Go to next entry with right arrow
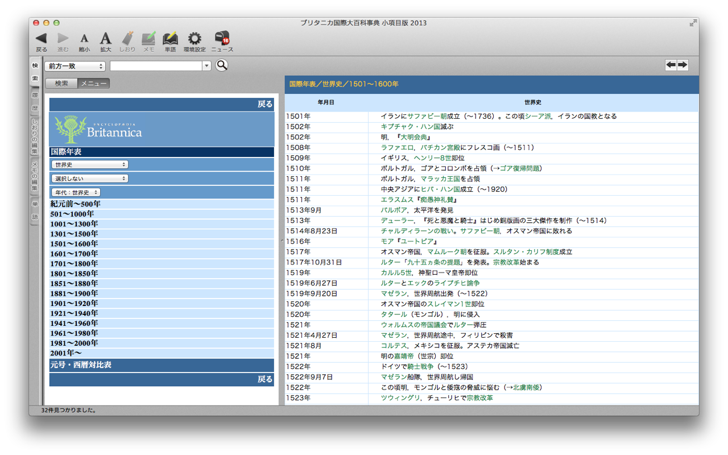Image resolution: width=728 pixels, height=455 pixels. point(682,65)
